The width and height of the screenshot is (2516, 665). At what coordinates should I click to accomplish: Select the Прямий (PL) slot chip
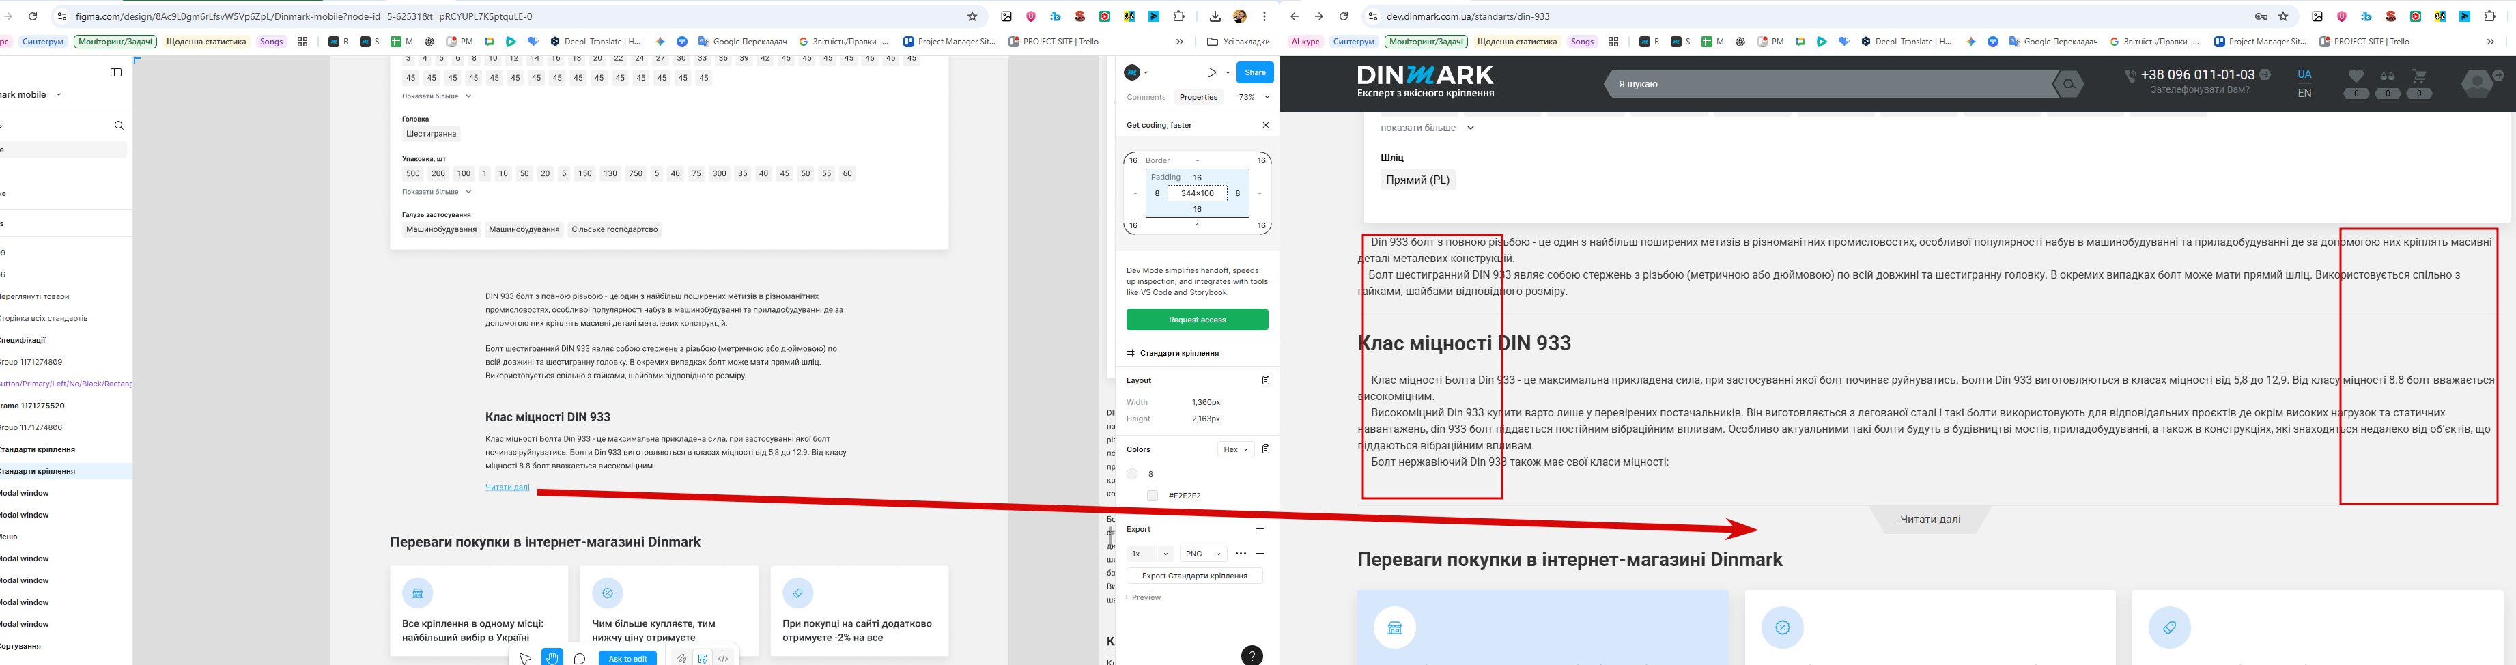point(1417,180)
